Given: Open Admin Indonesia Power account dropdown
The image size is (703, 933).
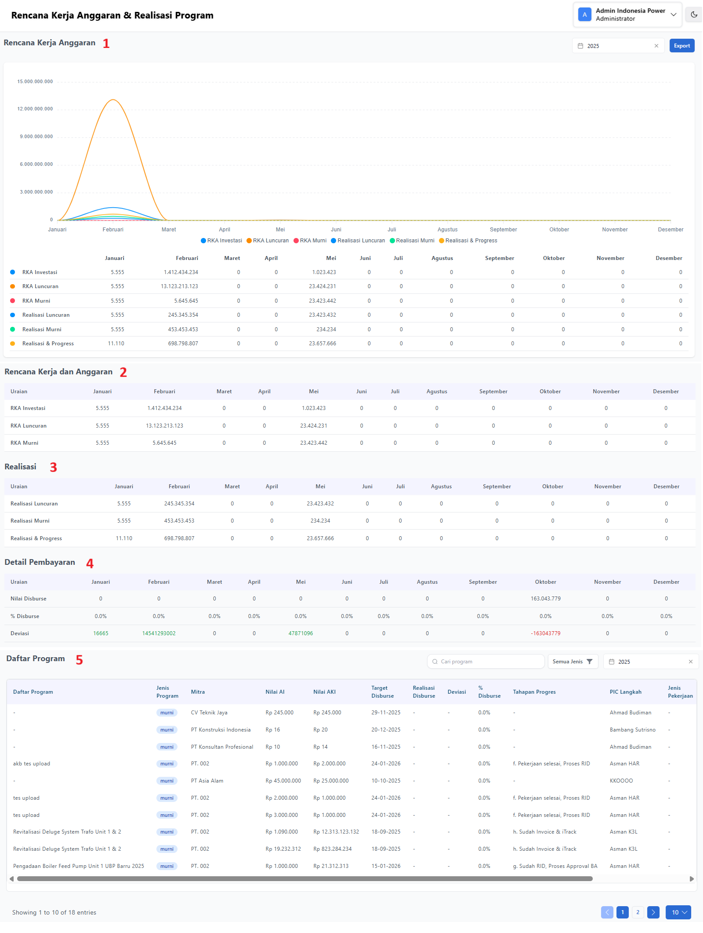Looking at the screenshot, I should (x=673, y=15).
